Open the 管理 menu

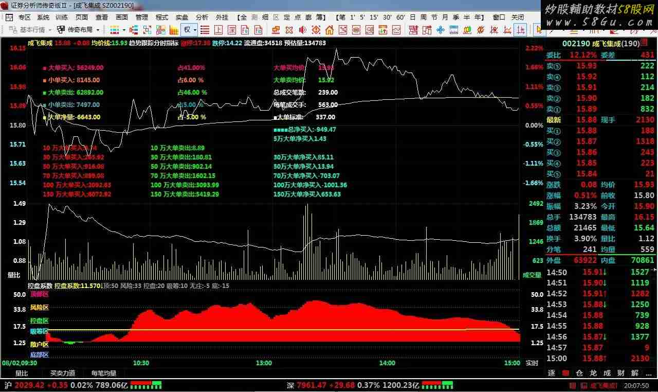142,17
